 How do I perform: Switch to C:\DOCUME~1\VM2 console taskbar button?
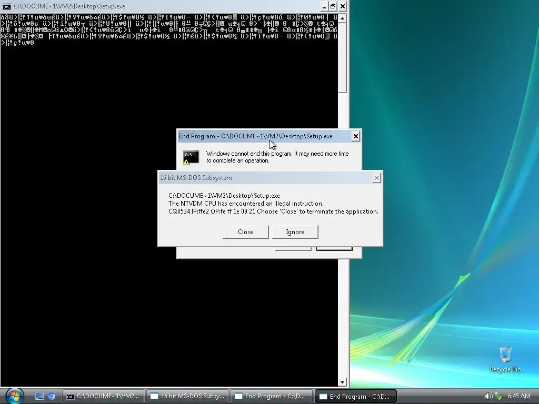[103, 396]
